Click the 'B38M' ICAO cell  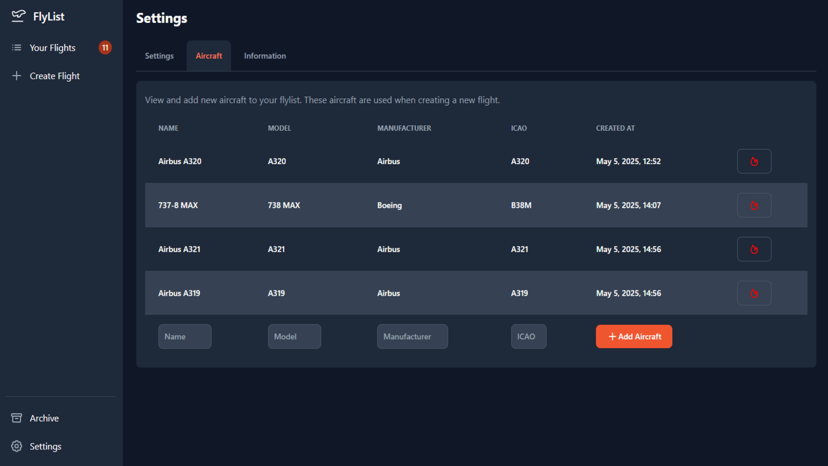[x=521, y=205]
